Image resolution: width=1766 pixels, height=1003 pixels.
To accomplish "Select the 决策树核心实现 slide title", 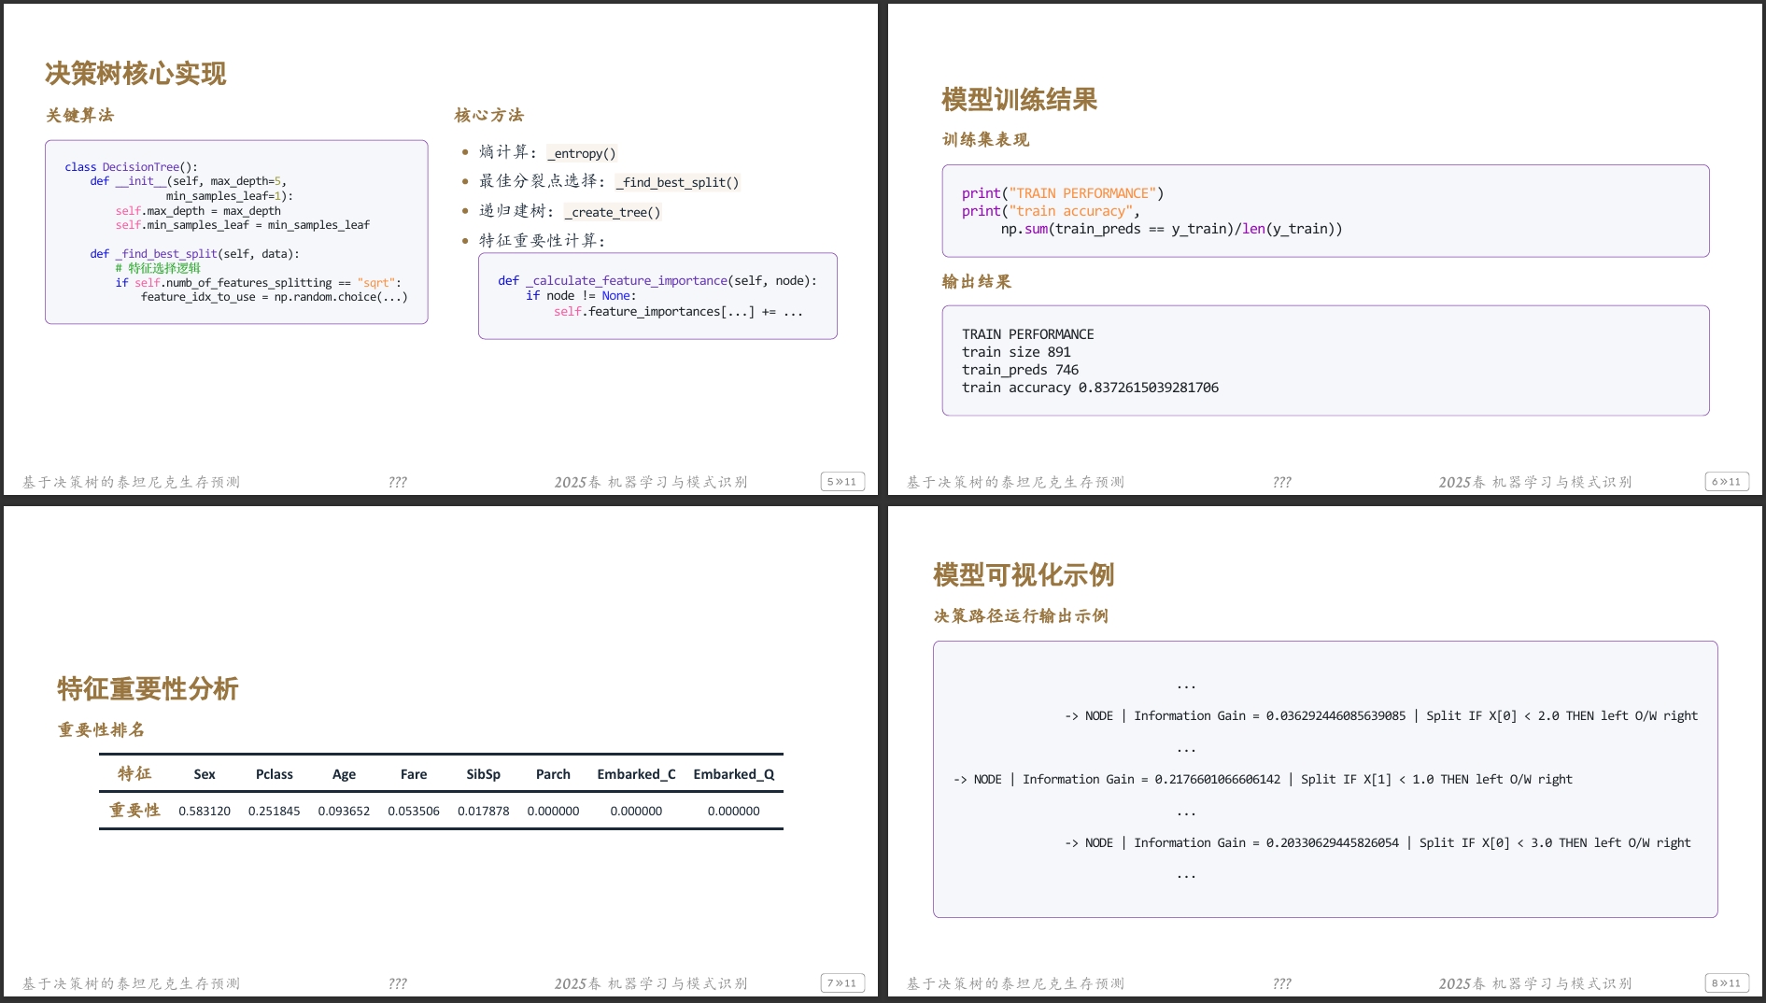I will coord(135,74).
